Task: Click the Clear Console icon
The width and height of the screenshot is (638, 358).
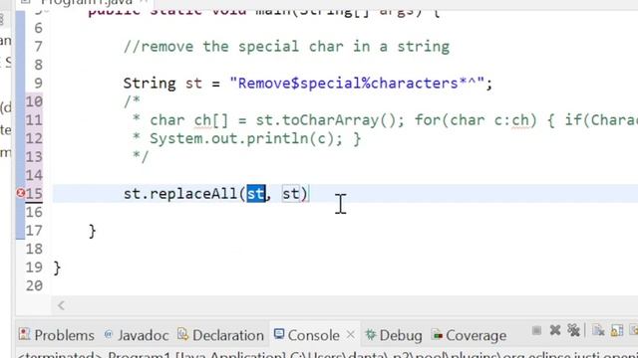Action: [x=598, y=331]
